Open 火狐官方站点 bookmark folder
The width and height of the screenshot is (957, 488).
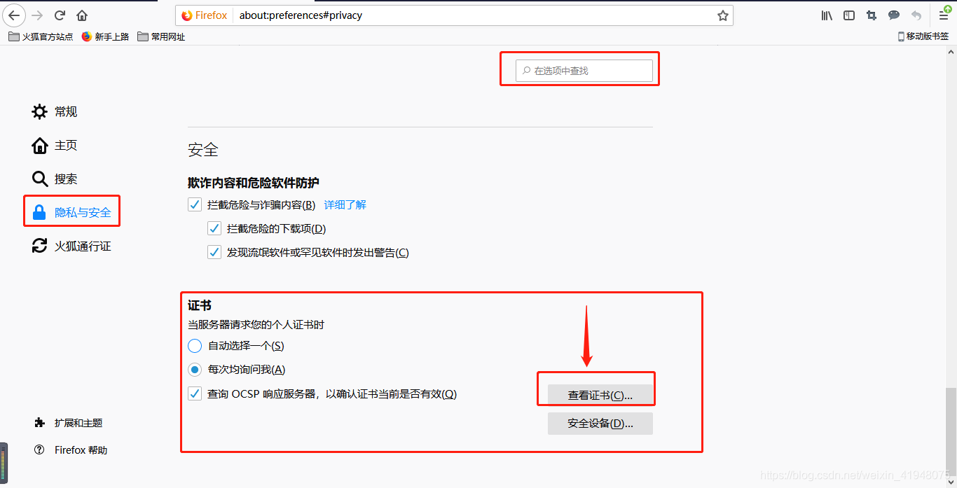[x=41, y=36]
